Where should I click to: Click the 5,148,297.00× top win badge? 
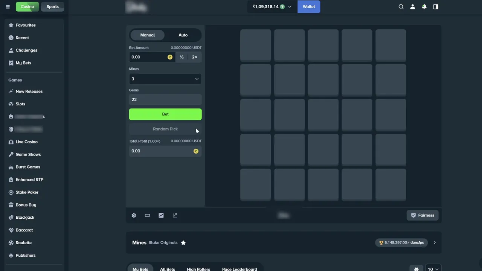click(401, 243)
